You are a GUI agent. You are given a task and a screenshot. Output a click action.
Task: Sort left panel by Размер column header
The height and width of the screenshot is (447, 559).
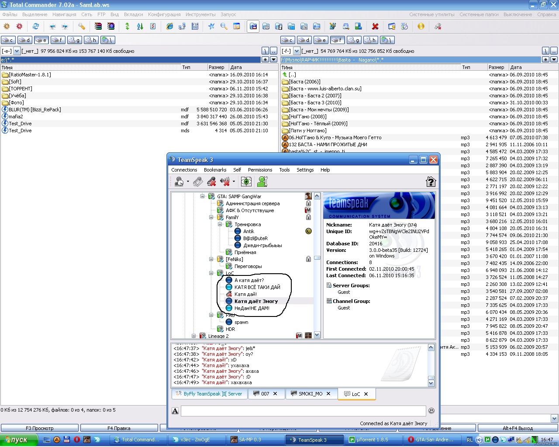coord(218,67)
